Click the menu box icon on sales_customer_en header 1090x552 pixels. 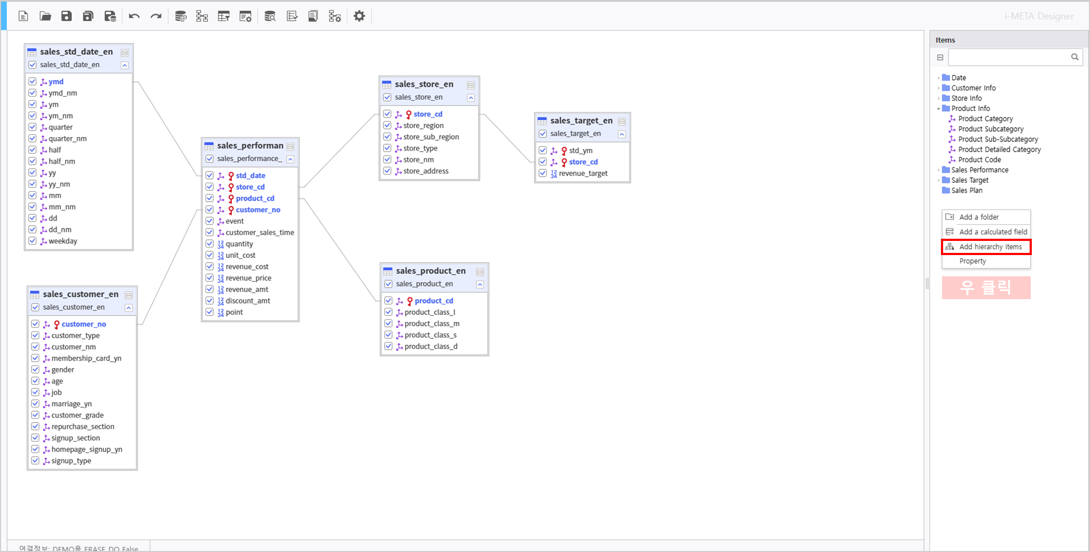[129, 295]
